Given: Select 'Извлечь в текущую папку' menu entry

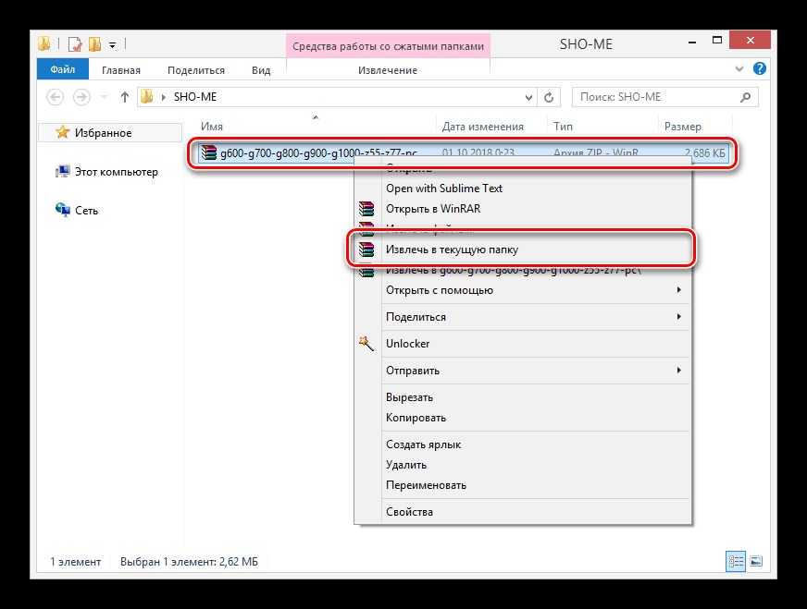Looking at the screenshot, I should 458,250.
